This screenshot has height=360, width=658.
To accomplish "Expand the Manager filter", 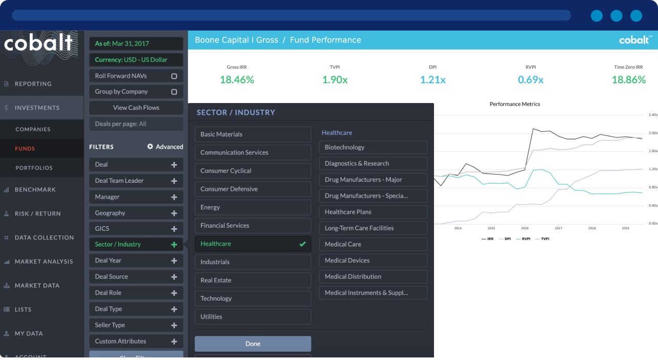I will pyautogui.click(x=174, y=197).
